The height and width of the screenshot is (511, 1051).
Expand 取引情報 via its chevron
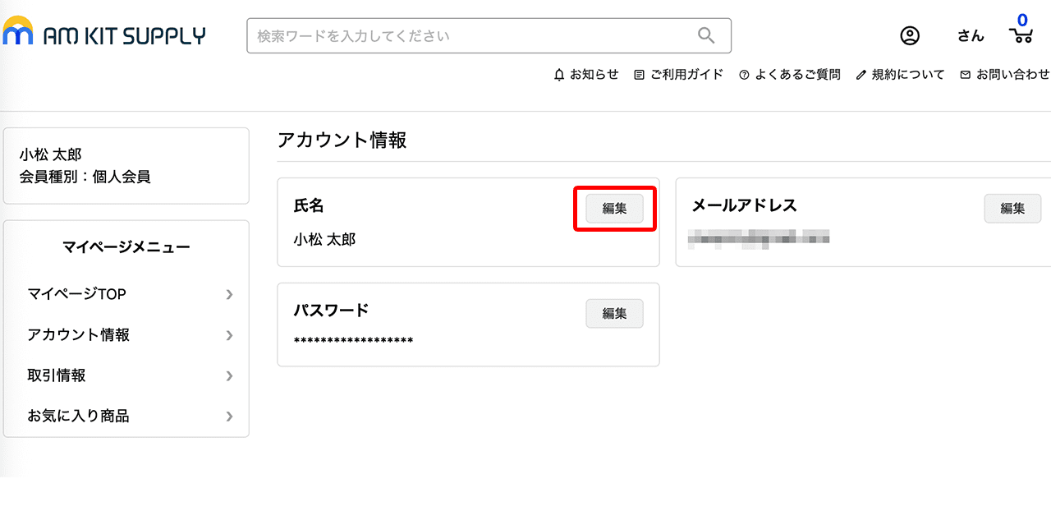click(x=230, y=376)
